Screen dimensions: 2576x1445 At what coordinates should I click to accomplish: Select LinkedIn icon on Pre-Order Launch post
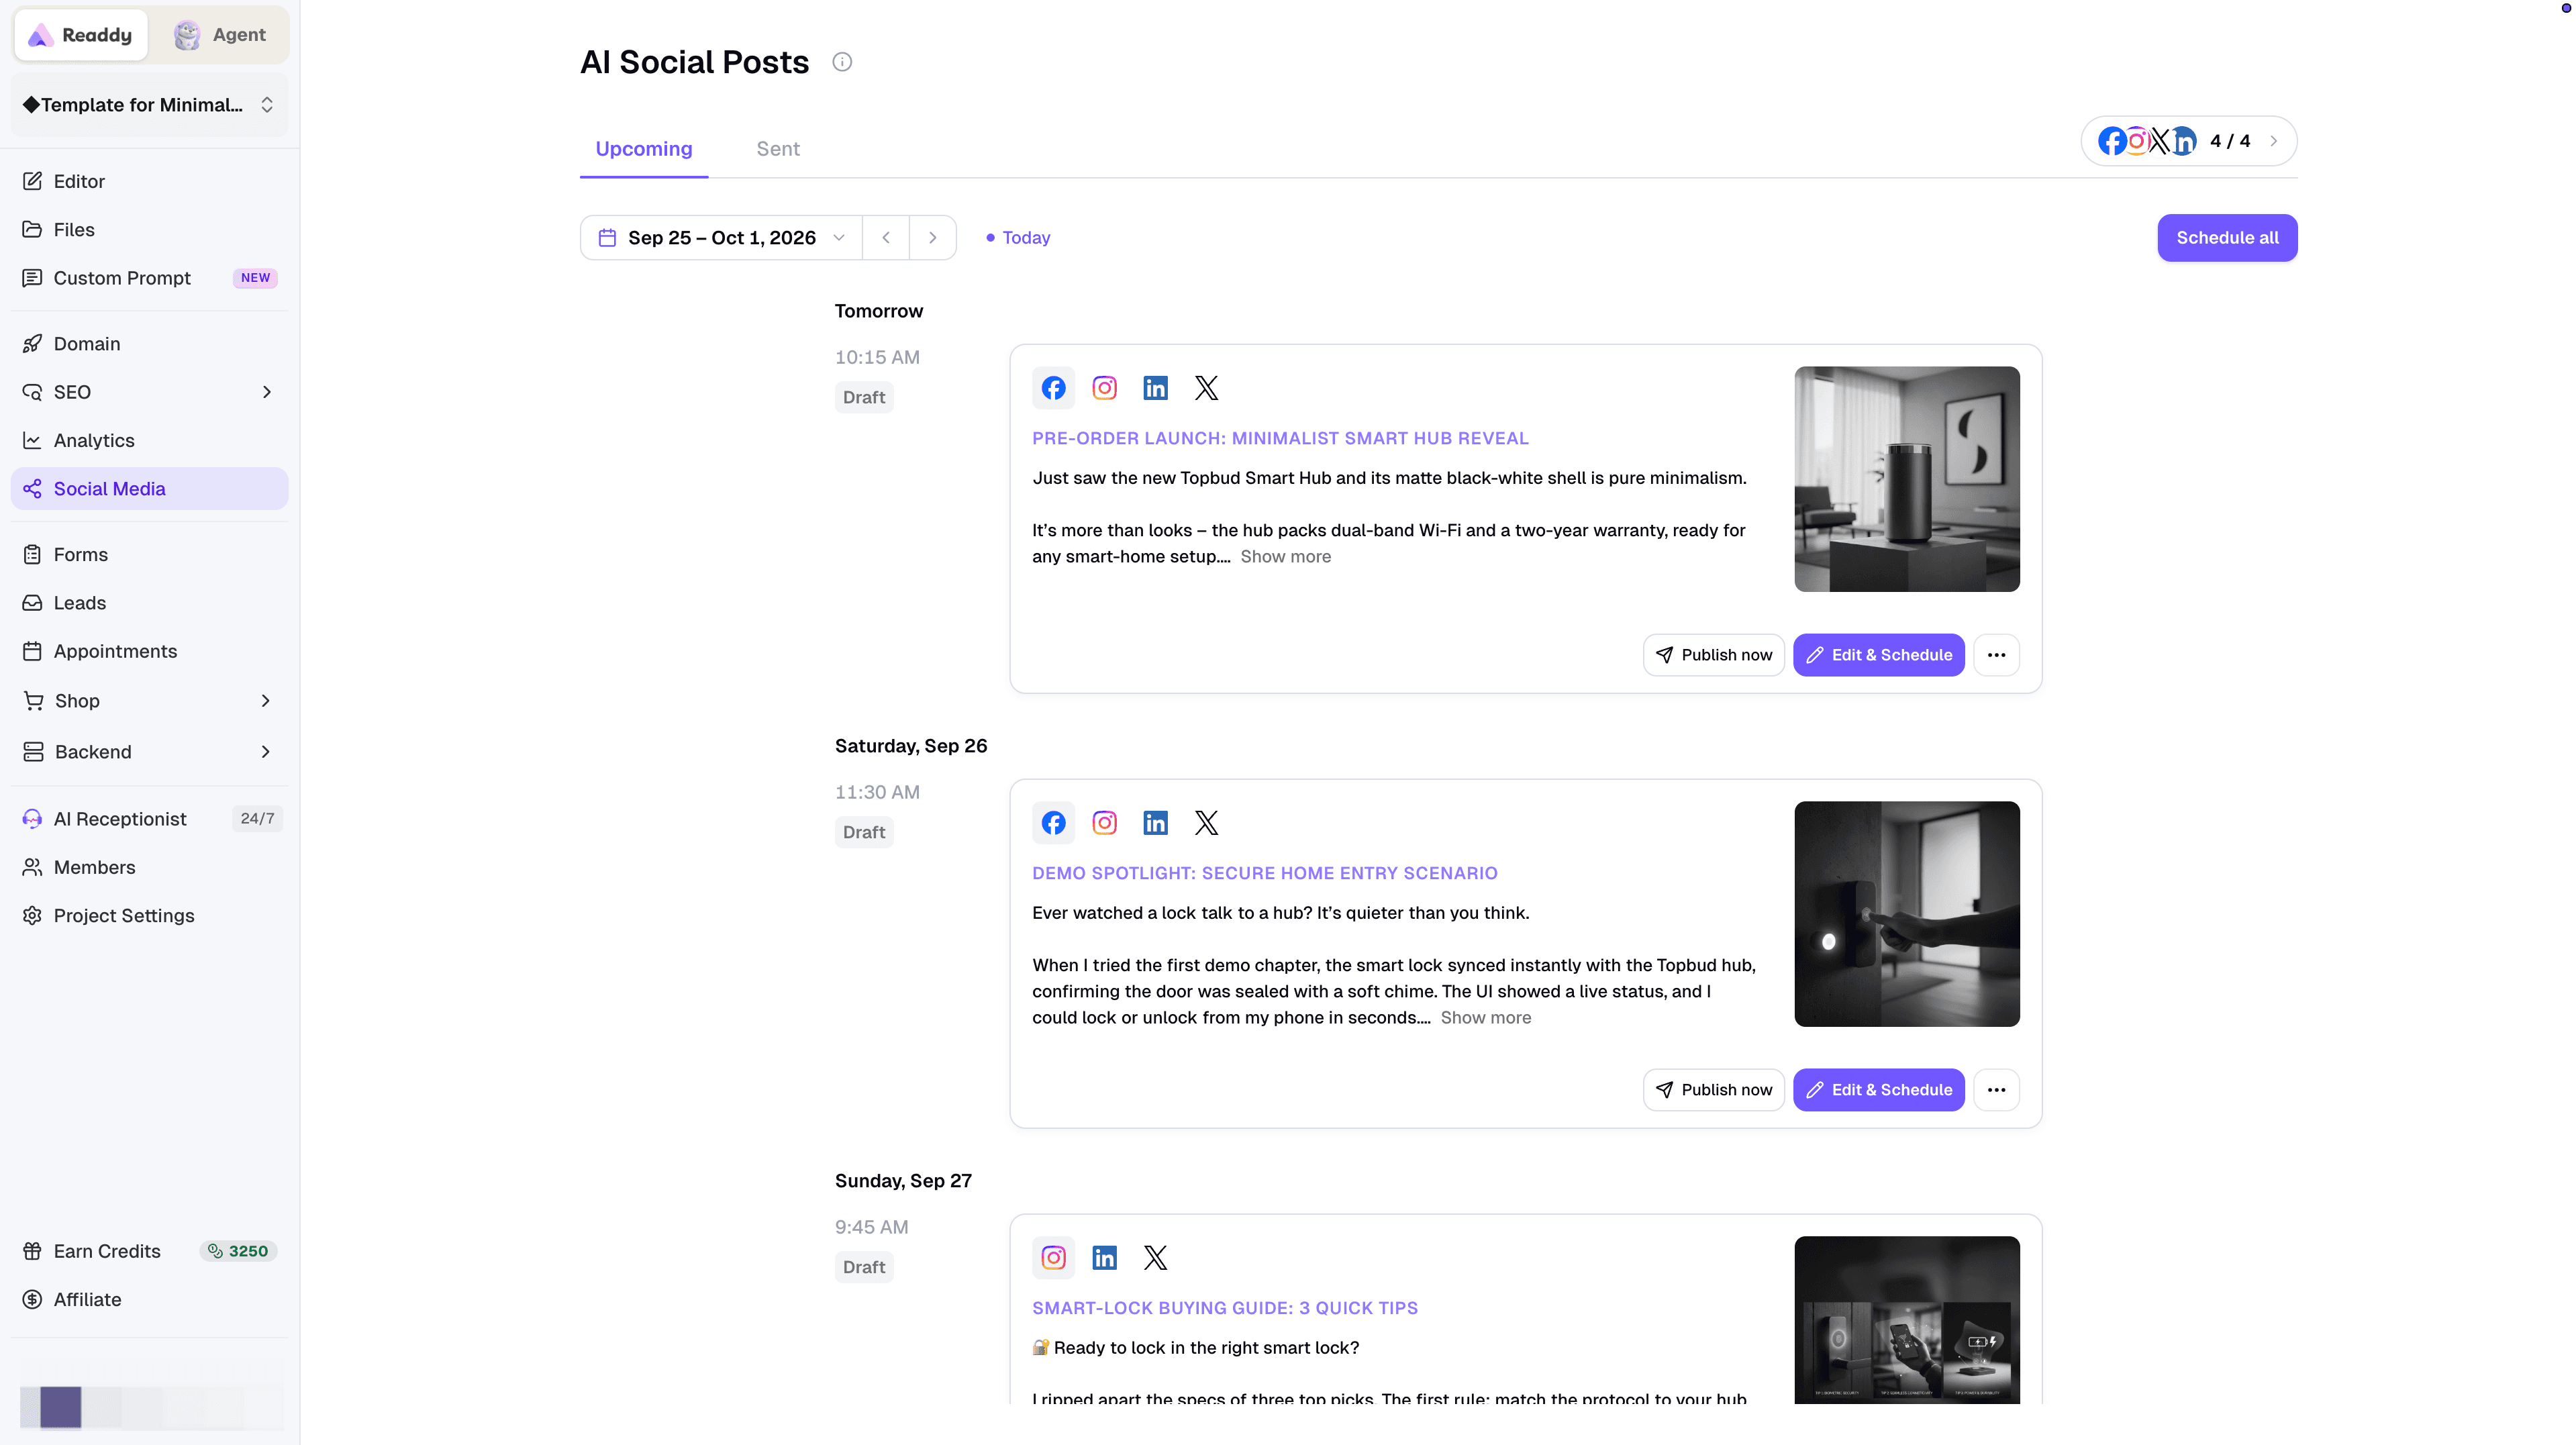coord(1155,388)
